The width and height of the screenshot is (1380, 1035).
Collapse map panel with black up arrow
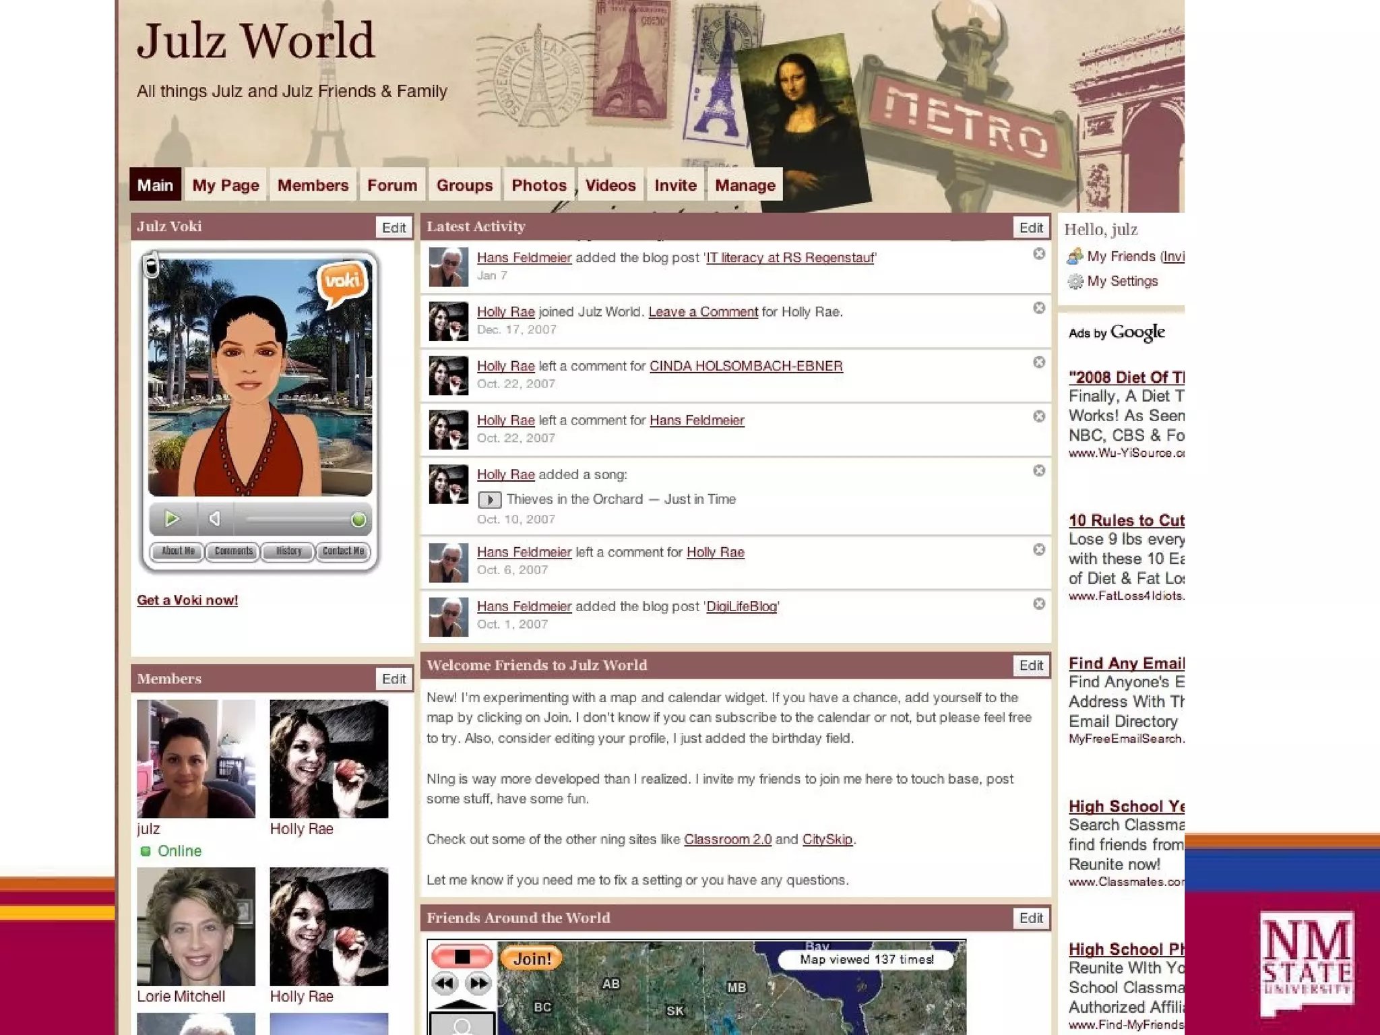462,1004
